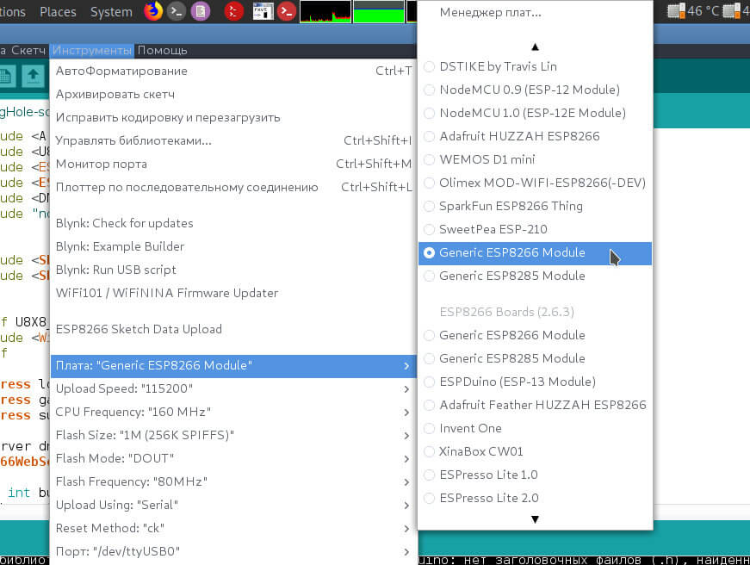Open the Помощь menu
750x565 pixels.
click(162, 50)
